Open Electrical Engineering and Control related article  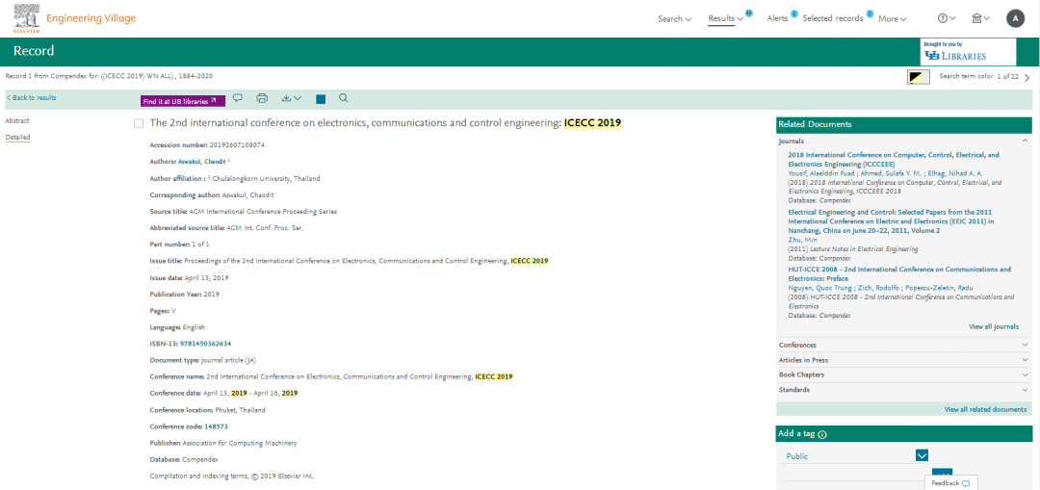[891, 221]
